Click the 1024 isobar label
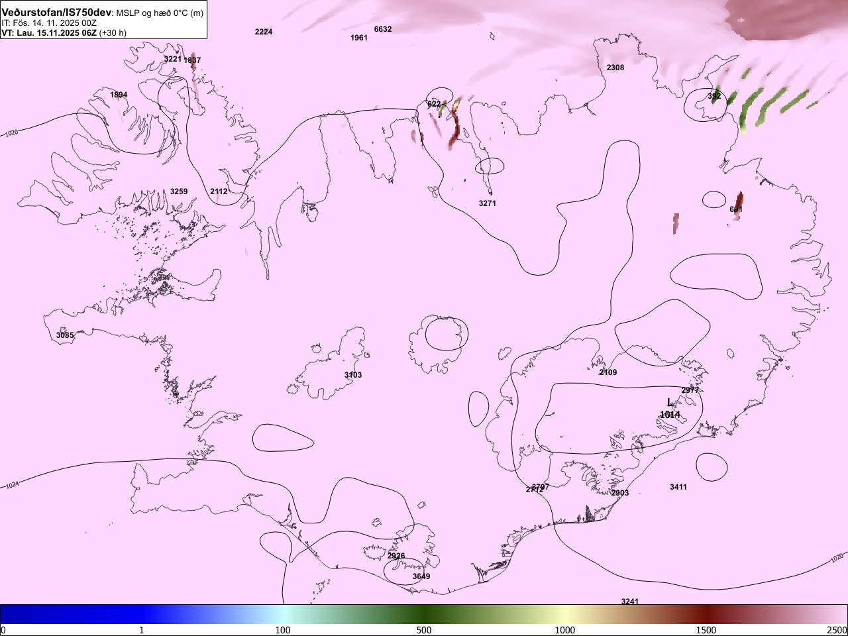 (12, 486)
